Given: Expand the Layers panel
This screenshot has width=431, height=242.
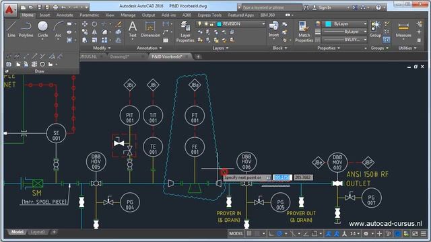Looking at the screenshot, I should click(x=220, y=48).
